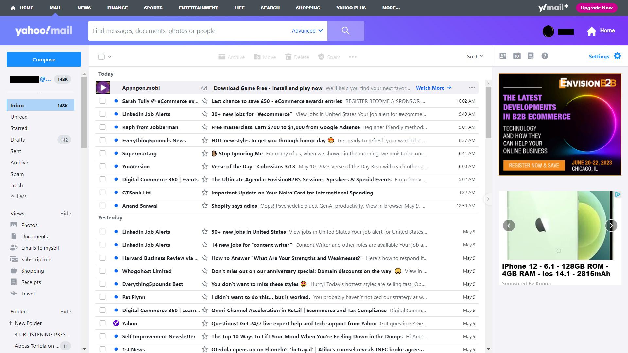Expand account list ellipsis under email address

pos(39,92)
